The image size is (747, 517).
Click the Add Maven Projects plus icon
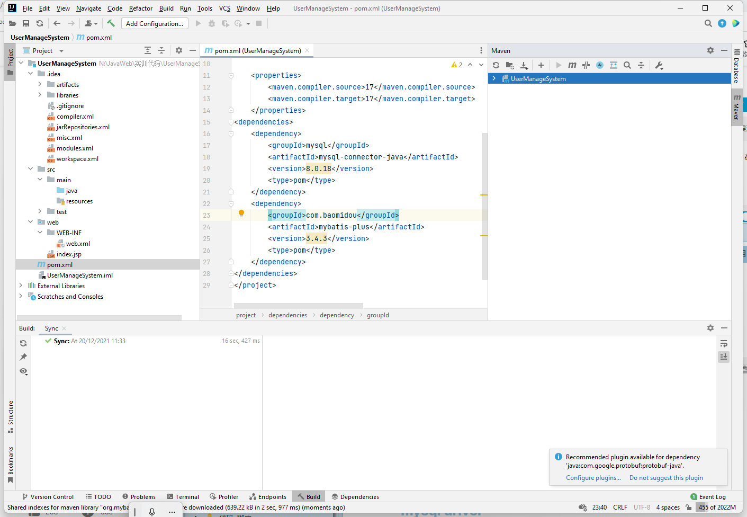[x=541, y=65]
